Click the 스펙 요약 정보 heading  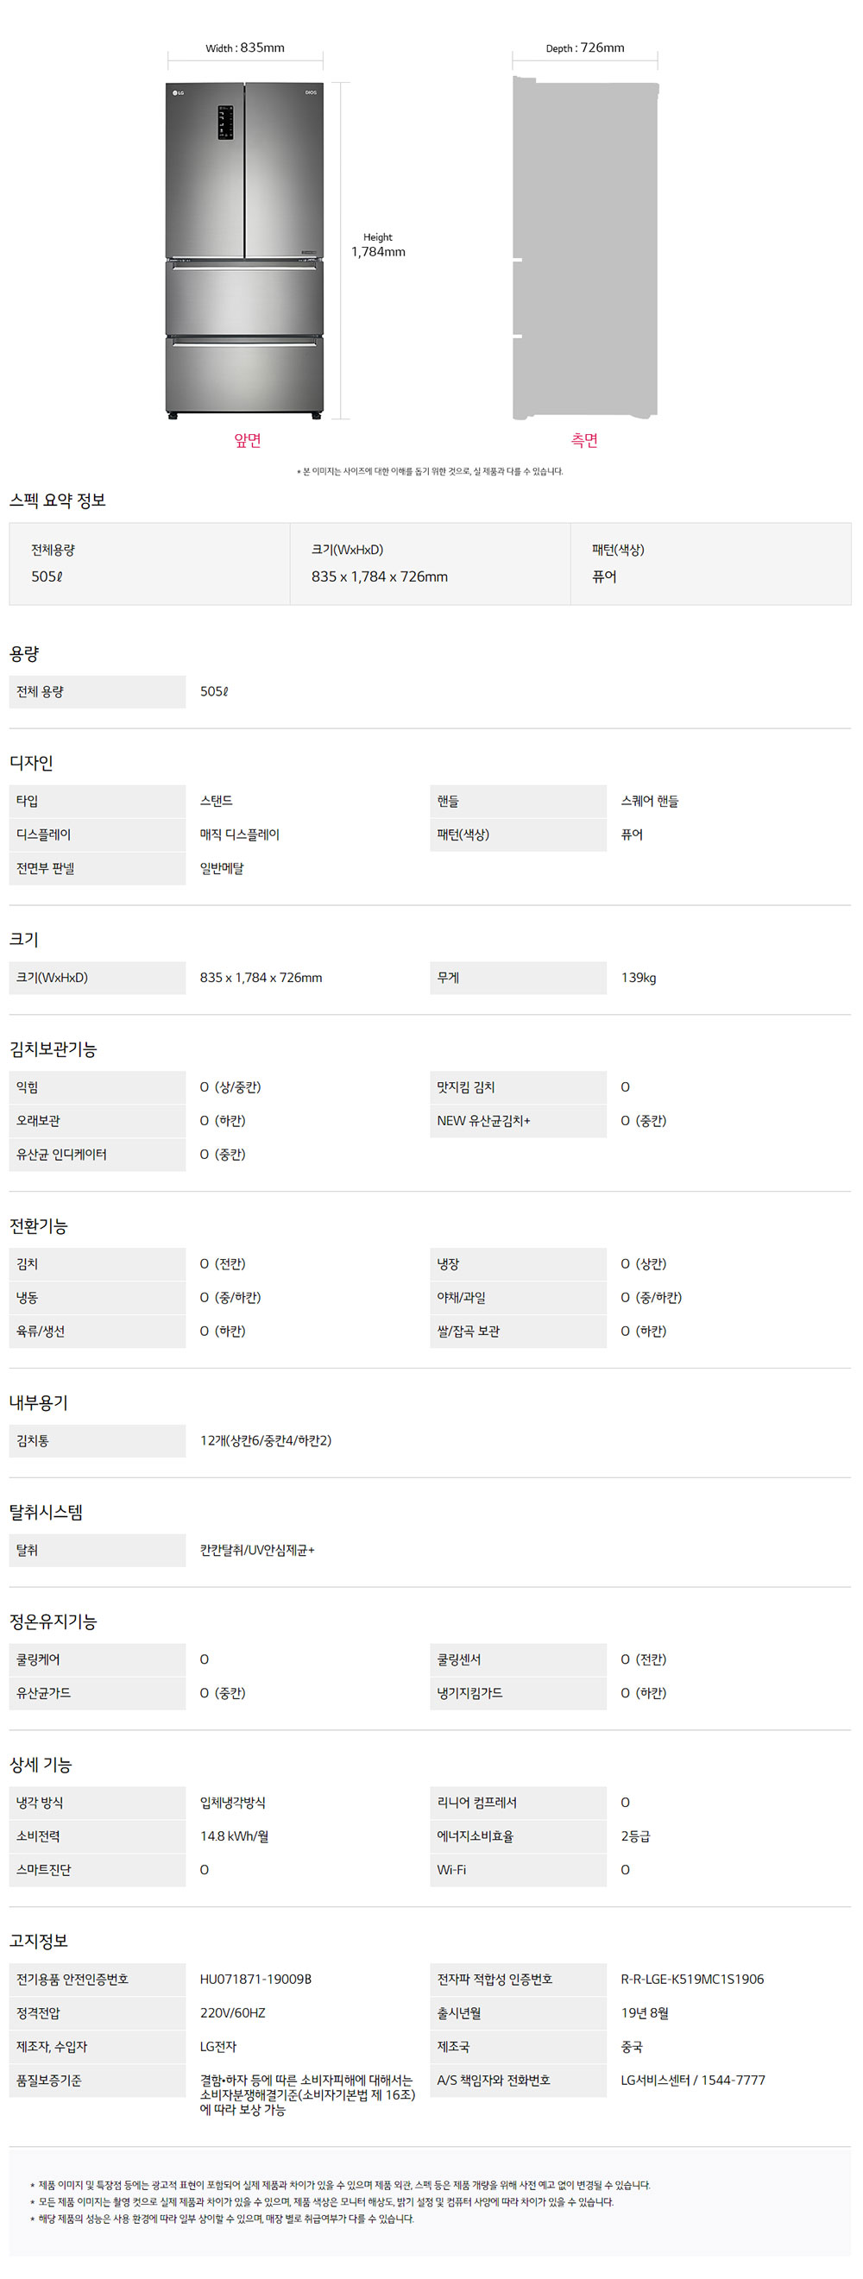(58, 500)
